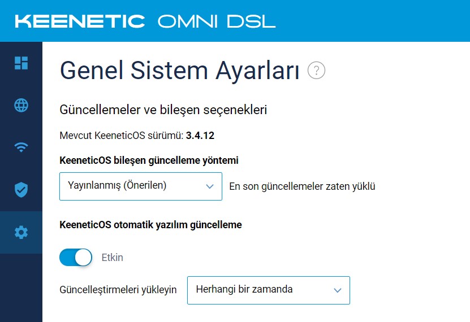Select the management gear sidebar icon

(x=21, y=232)
